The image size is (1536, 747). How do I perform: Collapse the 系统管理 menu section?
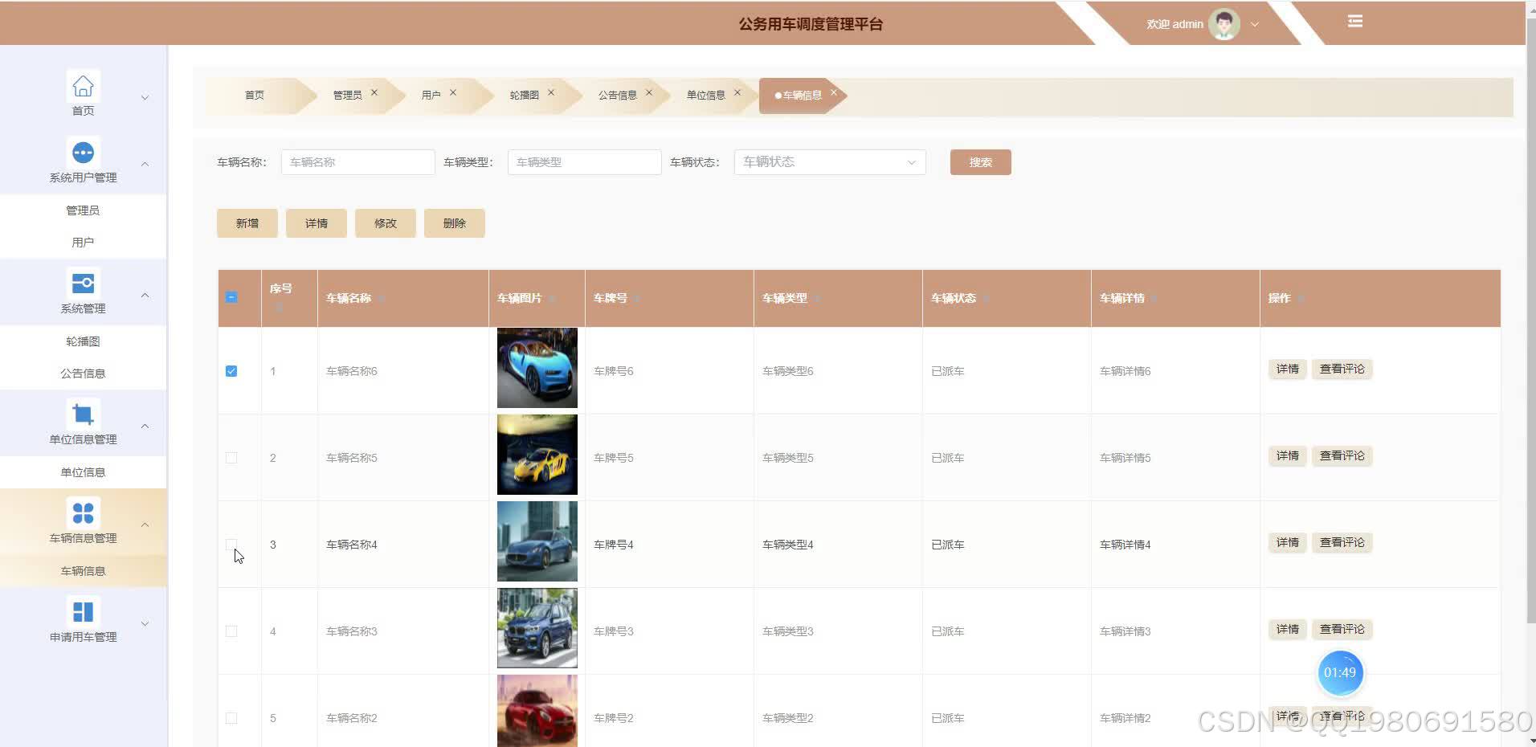145,294
